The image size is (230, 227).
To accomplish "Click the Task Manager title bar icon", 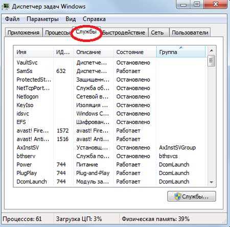I will click(x=6, y=7).
